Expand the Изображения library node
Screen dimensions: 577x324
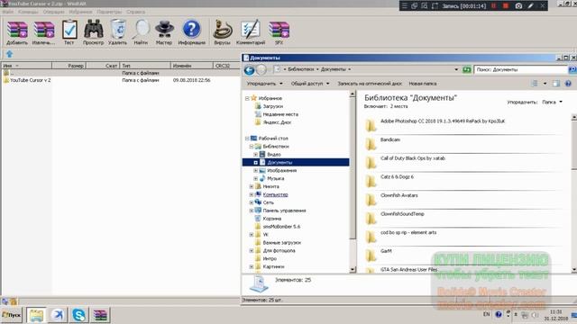click(256, 171)
